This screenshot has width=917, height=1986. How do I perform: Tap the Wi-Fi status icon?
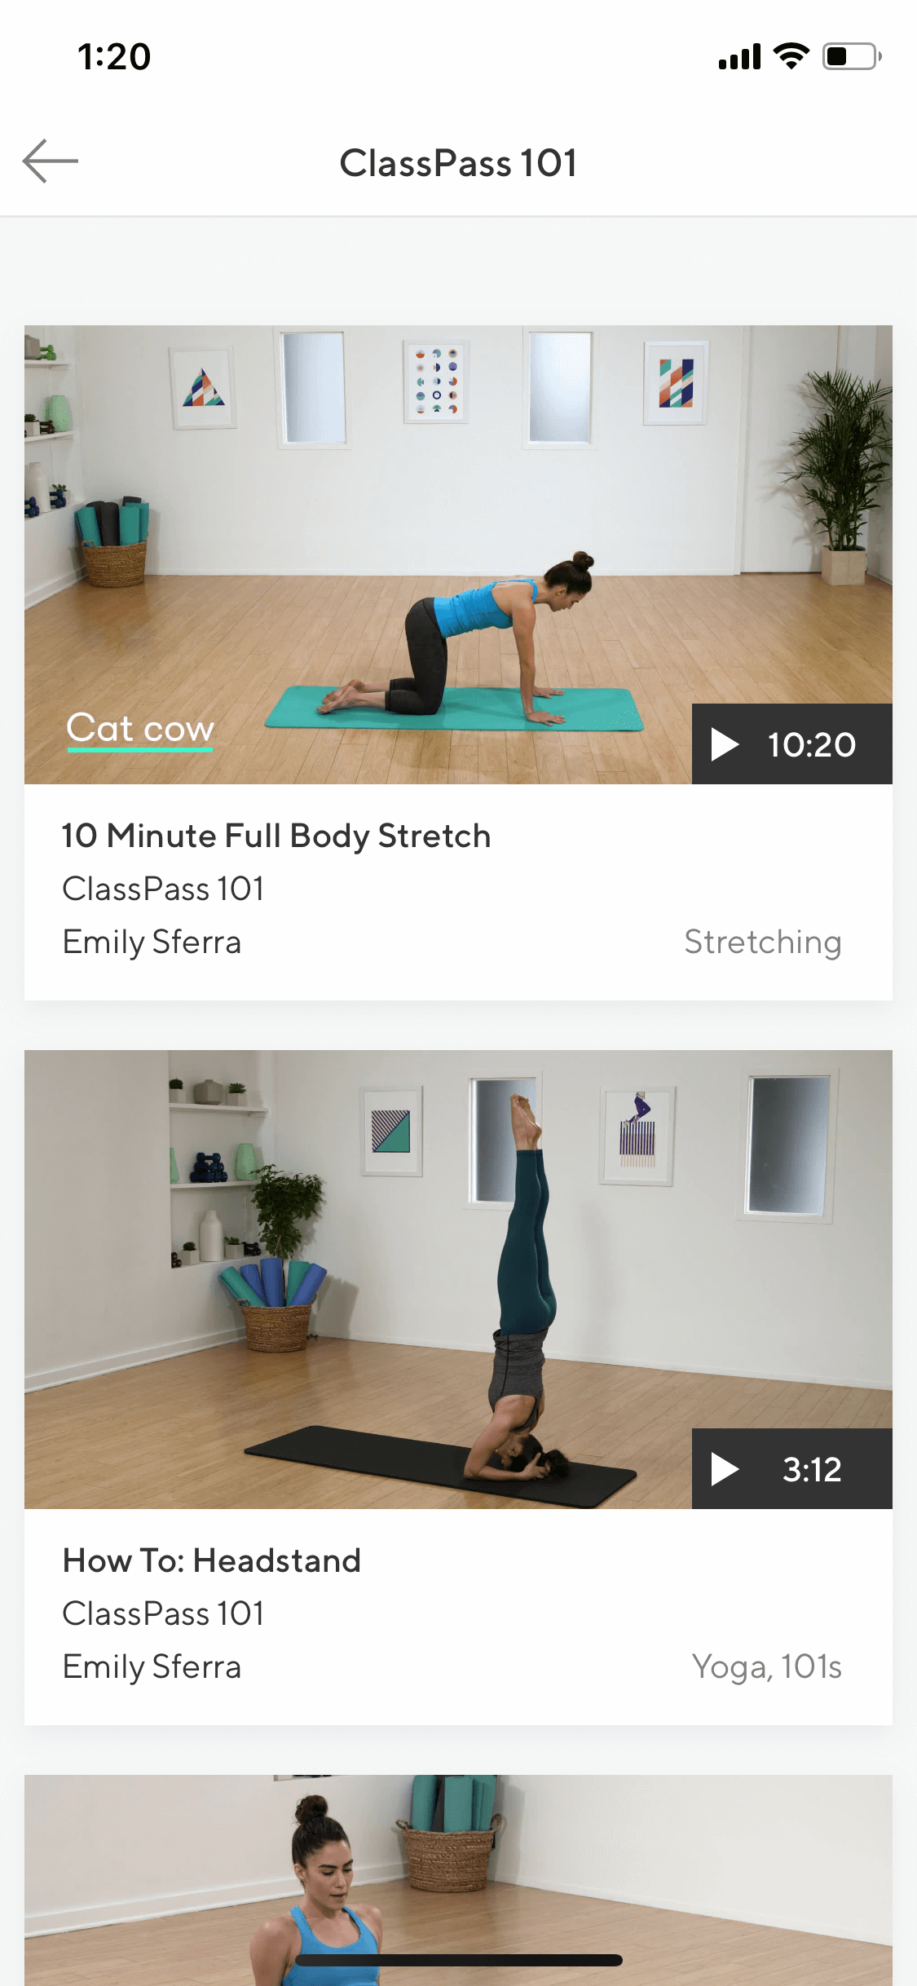[791, 56]
